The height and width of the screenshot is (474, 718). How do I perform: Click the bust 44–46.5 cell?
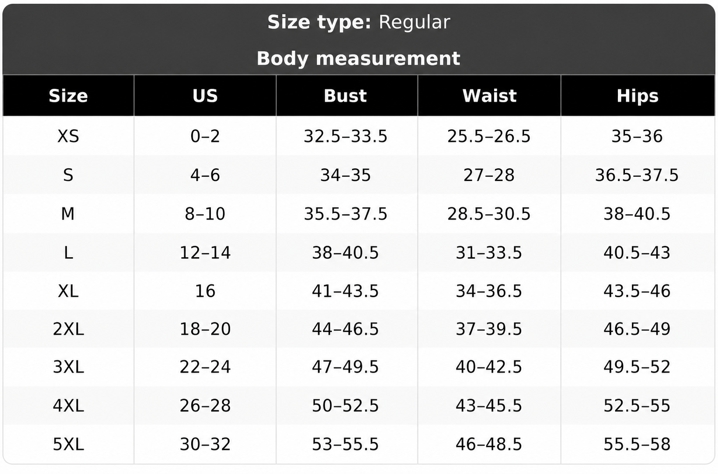coord(345,329)
